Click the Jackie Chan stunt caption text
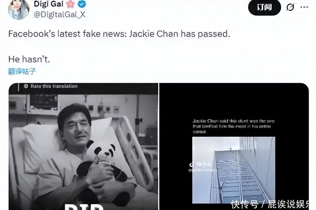 coord(234,126)
